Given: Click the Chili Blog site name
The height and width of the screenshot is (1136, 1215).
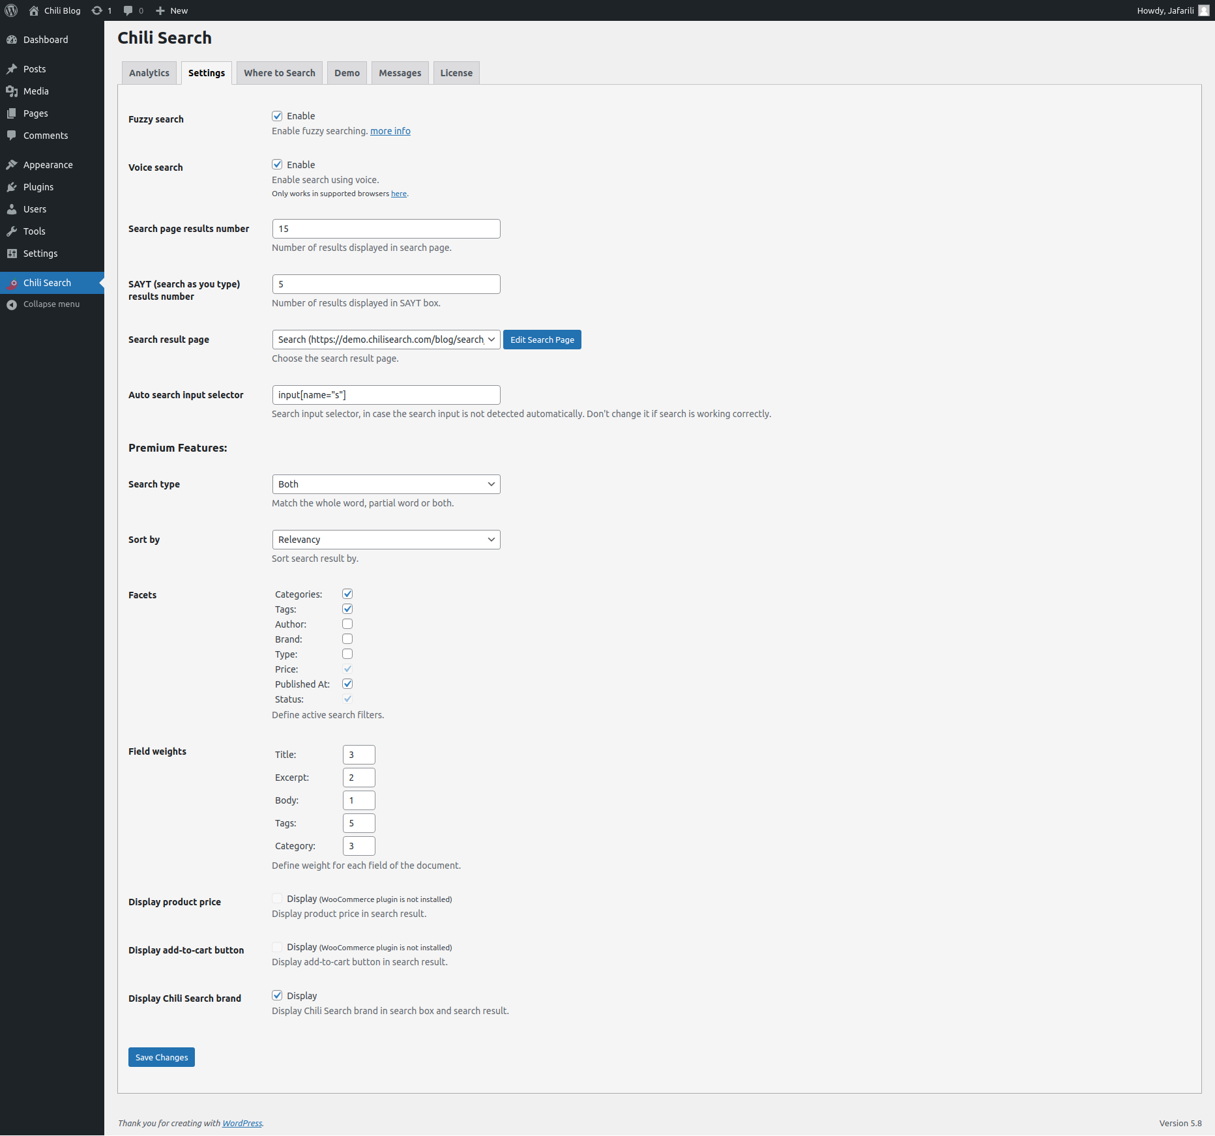Looking at the screenshot, I should pyautogui.click(x=63, y=10).
